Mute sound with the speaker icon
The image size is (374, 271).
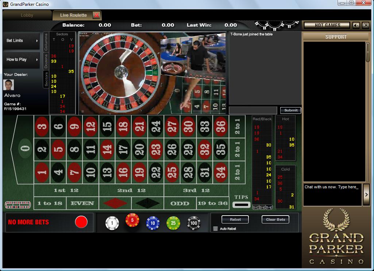(x=356, y=25)
